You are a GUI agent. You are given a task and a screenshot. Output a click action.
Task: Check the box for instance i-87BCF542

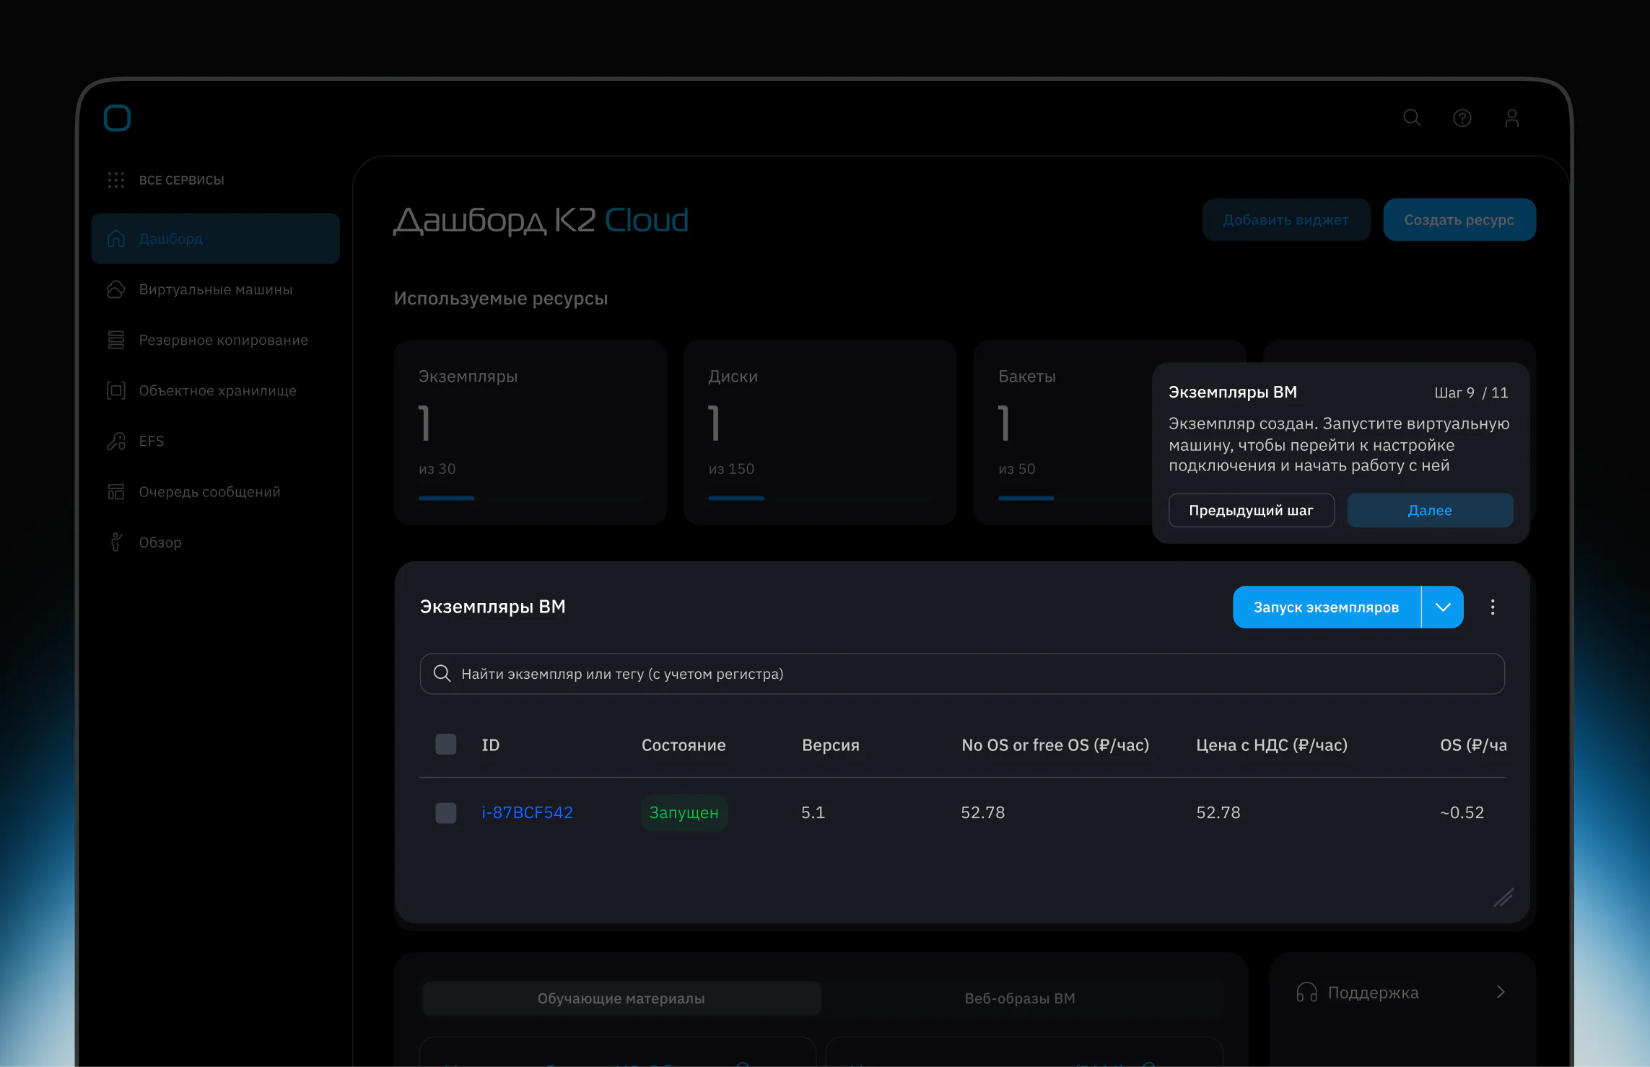tap(445, 812)
